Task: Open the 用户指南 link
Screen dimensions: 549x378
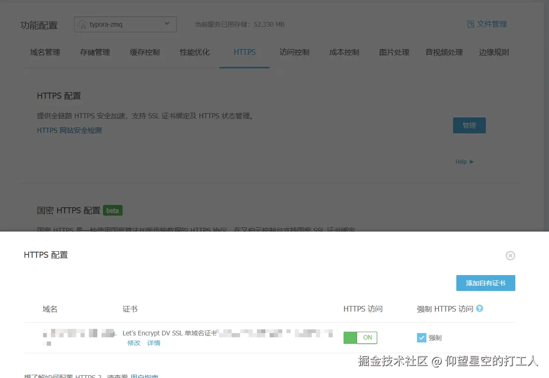Action: 144,376
